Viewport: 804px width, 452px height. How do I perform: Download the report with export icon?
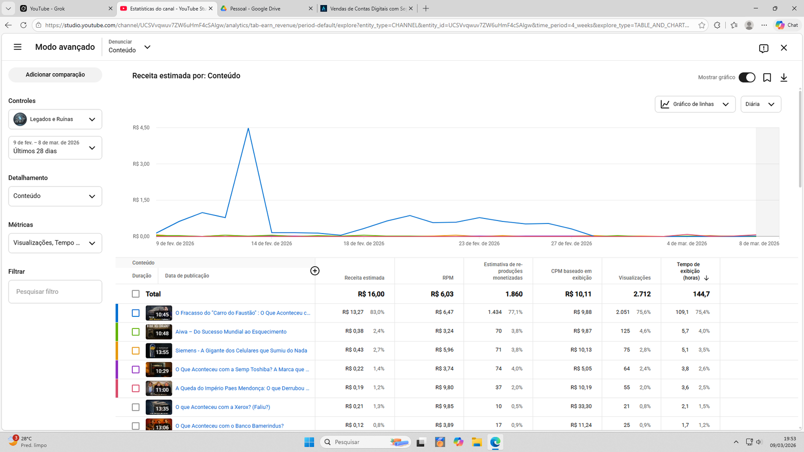click(x=783, y=77)
